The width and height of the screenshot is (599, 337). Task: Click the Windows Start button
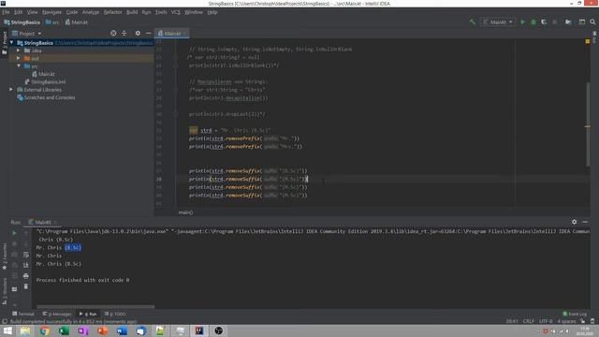coord(7,330)
